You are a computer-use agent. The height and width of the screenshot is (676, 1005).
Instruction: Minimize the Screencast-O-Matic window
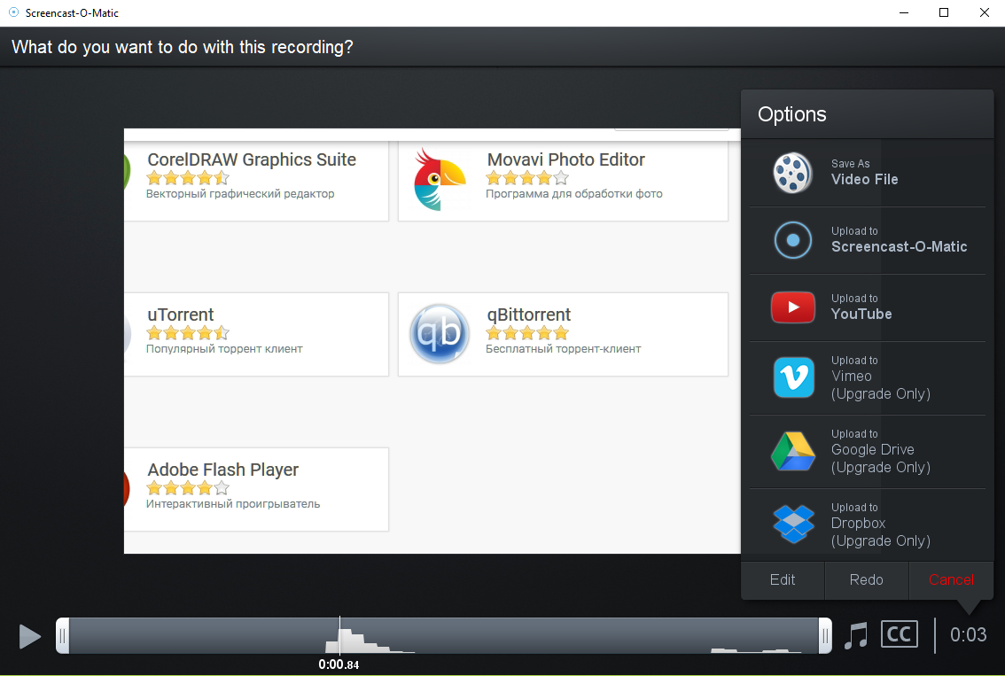(904, 12)
